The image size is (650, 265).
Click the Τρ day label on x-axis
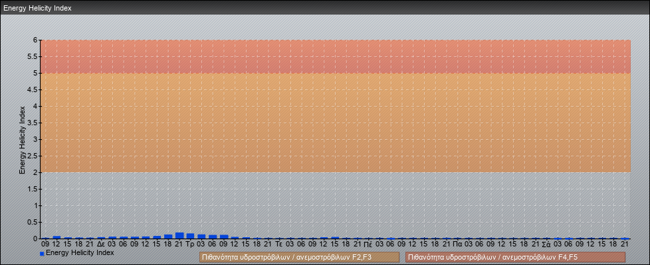tap(190, 244)
